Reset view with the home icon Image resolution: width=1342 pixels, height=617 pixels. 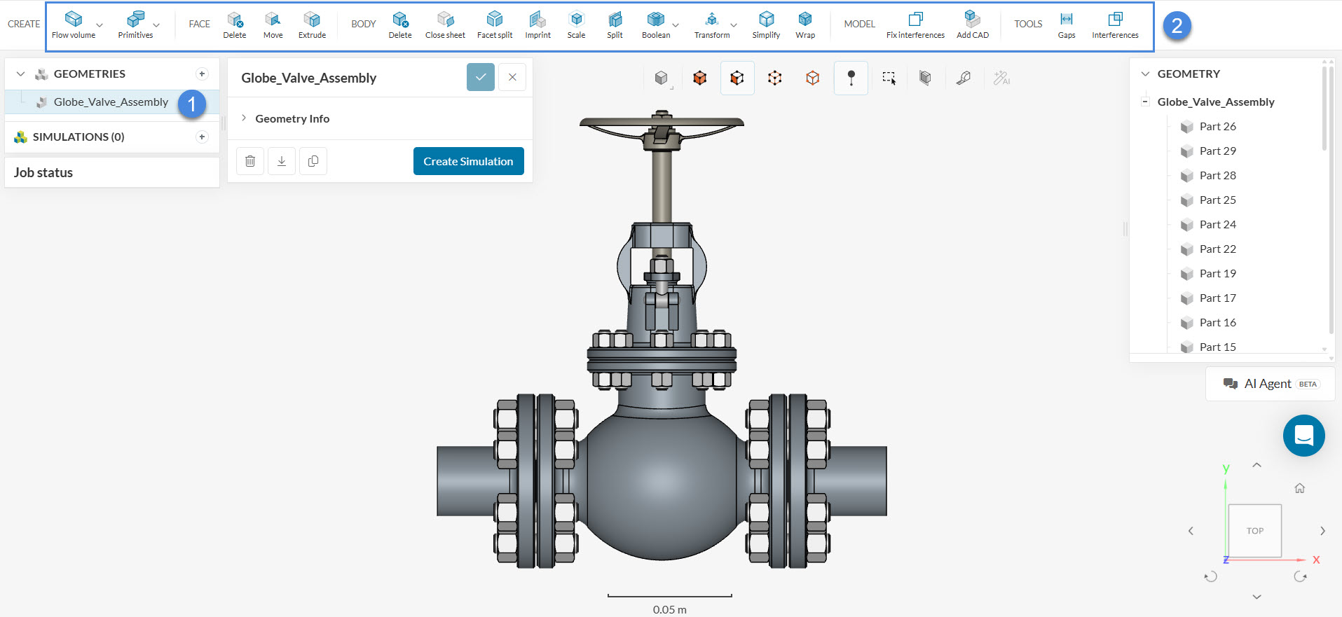pos(1299,488)
